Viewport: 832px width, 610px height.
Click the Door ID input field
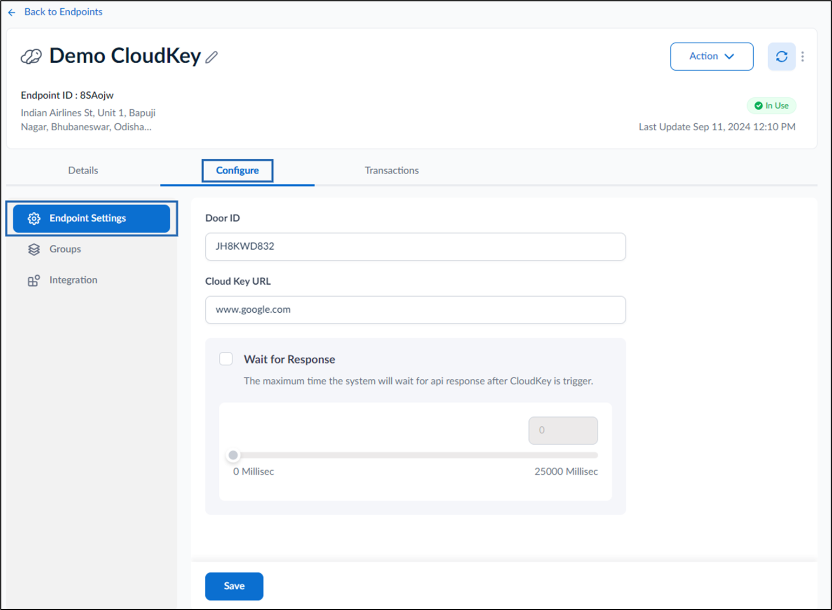pyautogui.click(x=415, y=246)
